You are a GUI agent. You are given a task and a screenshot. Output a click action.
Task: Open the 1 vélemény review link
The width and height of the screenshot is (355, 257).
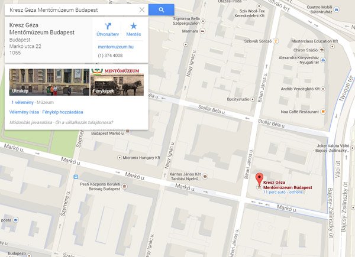pyautogui.click(x=22, y=102)
